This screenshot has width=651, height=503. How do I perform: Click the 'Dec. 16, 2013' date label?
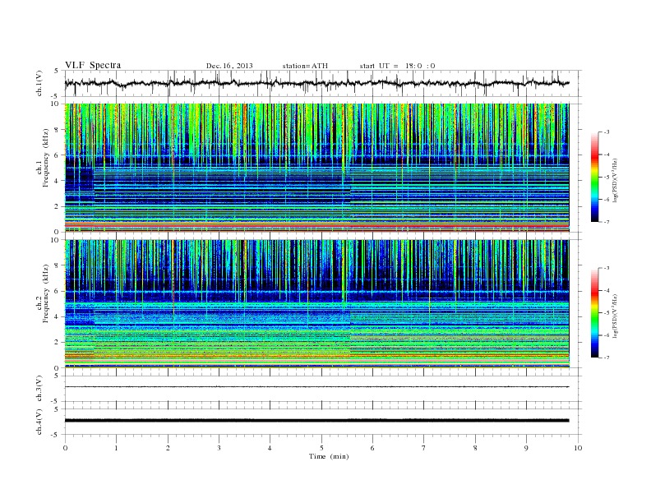229,66
